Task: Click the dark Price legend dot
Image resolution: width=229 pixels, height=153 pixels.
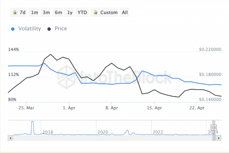Action: click(49, 29)
